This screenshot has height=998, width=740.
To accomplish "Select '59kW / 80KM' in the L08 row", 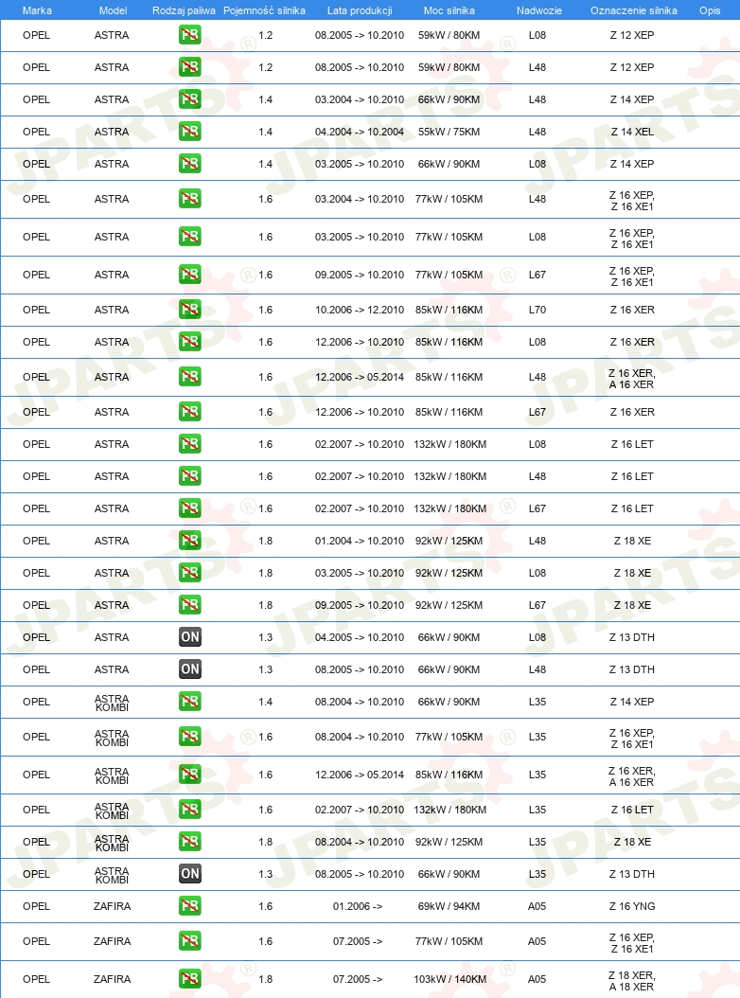I will tap(449, 35).
